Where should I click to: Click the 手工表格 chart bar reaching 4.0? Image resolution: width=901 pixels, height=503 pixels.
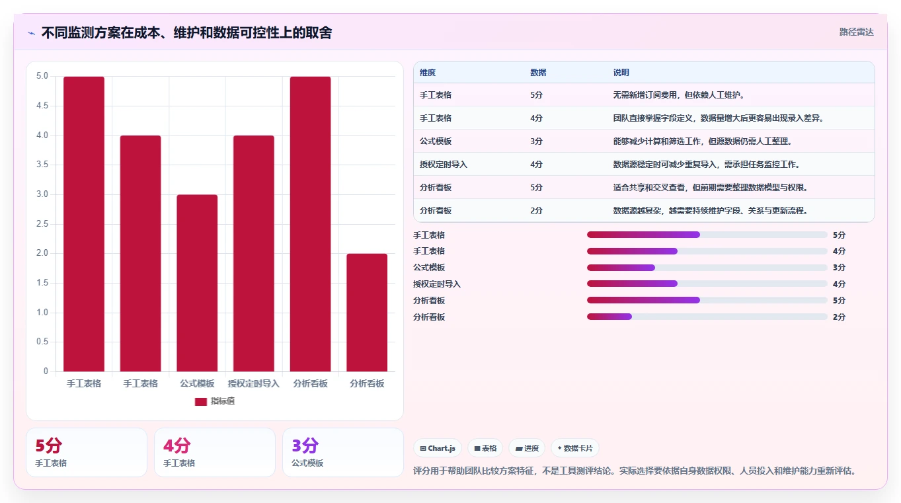pos(141,254)
